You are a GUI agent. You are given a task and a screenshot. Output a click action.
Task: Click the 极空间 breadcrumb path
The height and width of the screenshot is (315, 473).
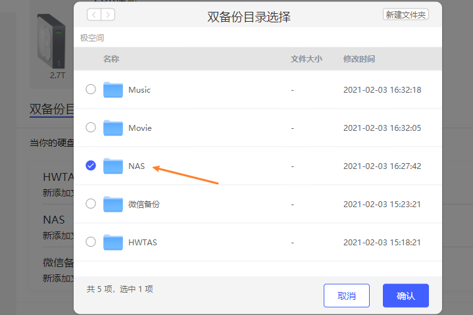(92, 38)
